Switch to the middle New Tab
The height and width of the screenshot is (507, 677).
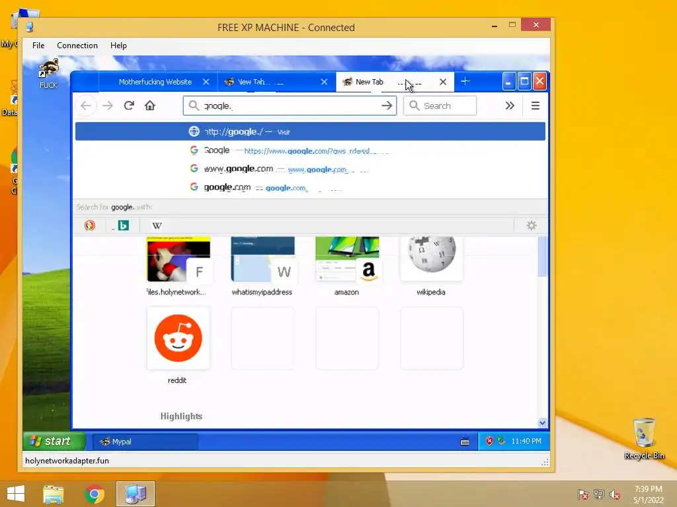tap(276, 82)
